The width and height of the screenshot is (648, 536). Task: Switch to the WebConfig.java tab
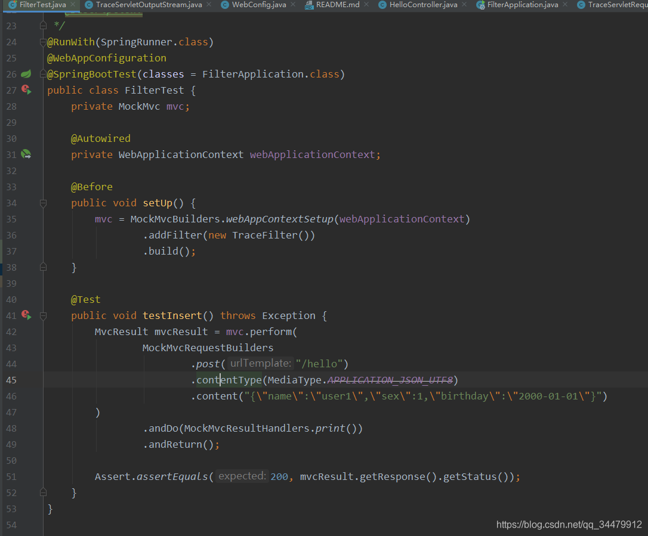259,5
